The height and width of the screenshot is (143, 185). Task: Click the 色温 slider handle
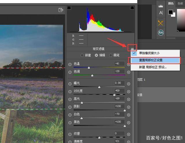coord(89,68)
